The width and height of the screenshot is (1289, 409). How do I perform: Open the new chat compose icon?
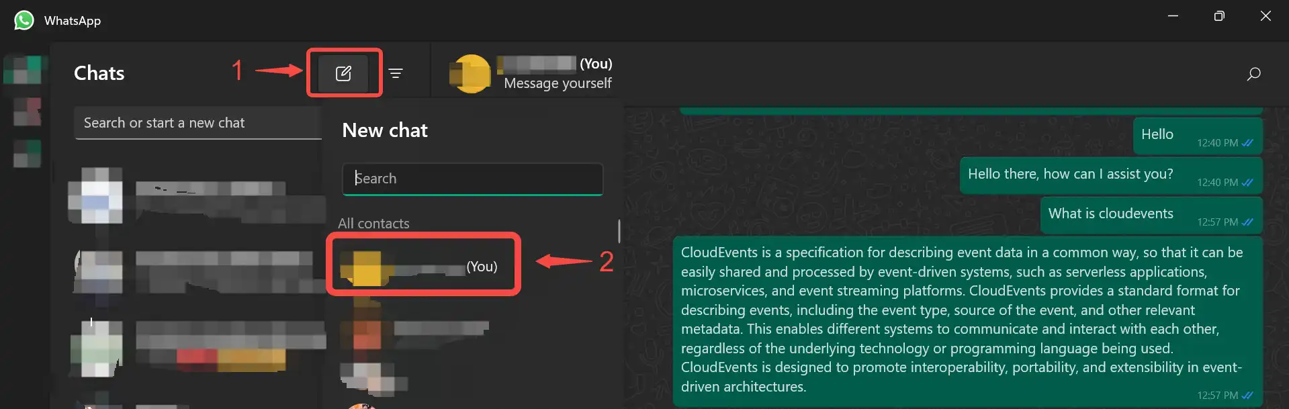[x=343, y=73]
